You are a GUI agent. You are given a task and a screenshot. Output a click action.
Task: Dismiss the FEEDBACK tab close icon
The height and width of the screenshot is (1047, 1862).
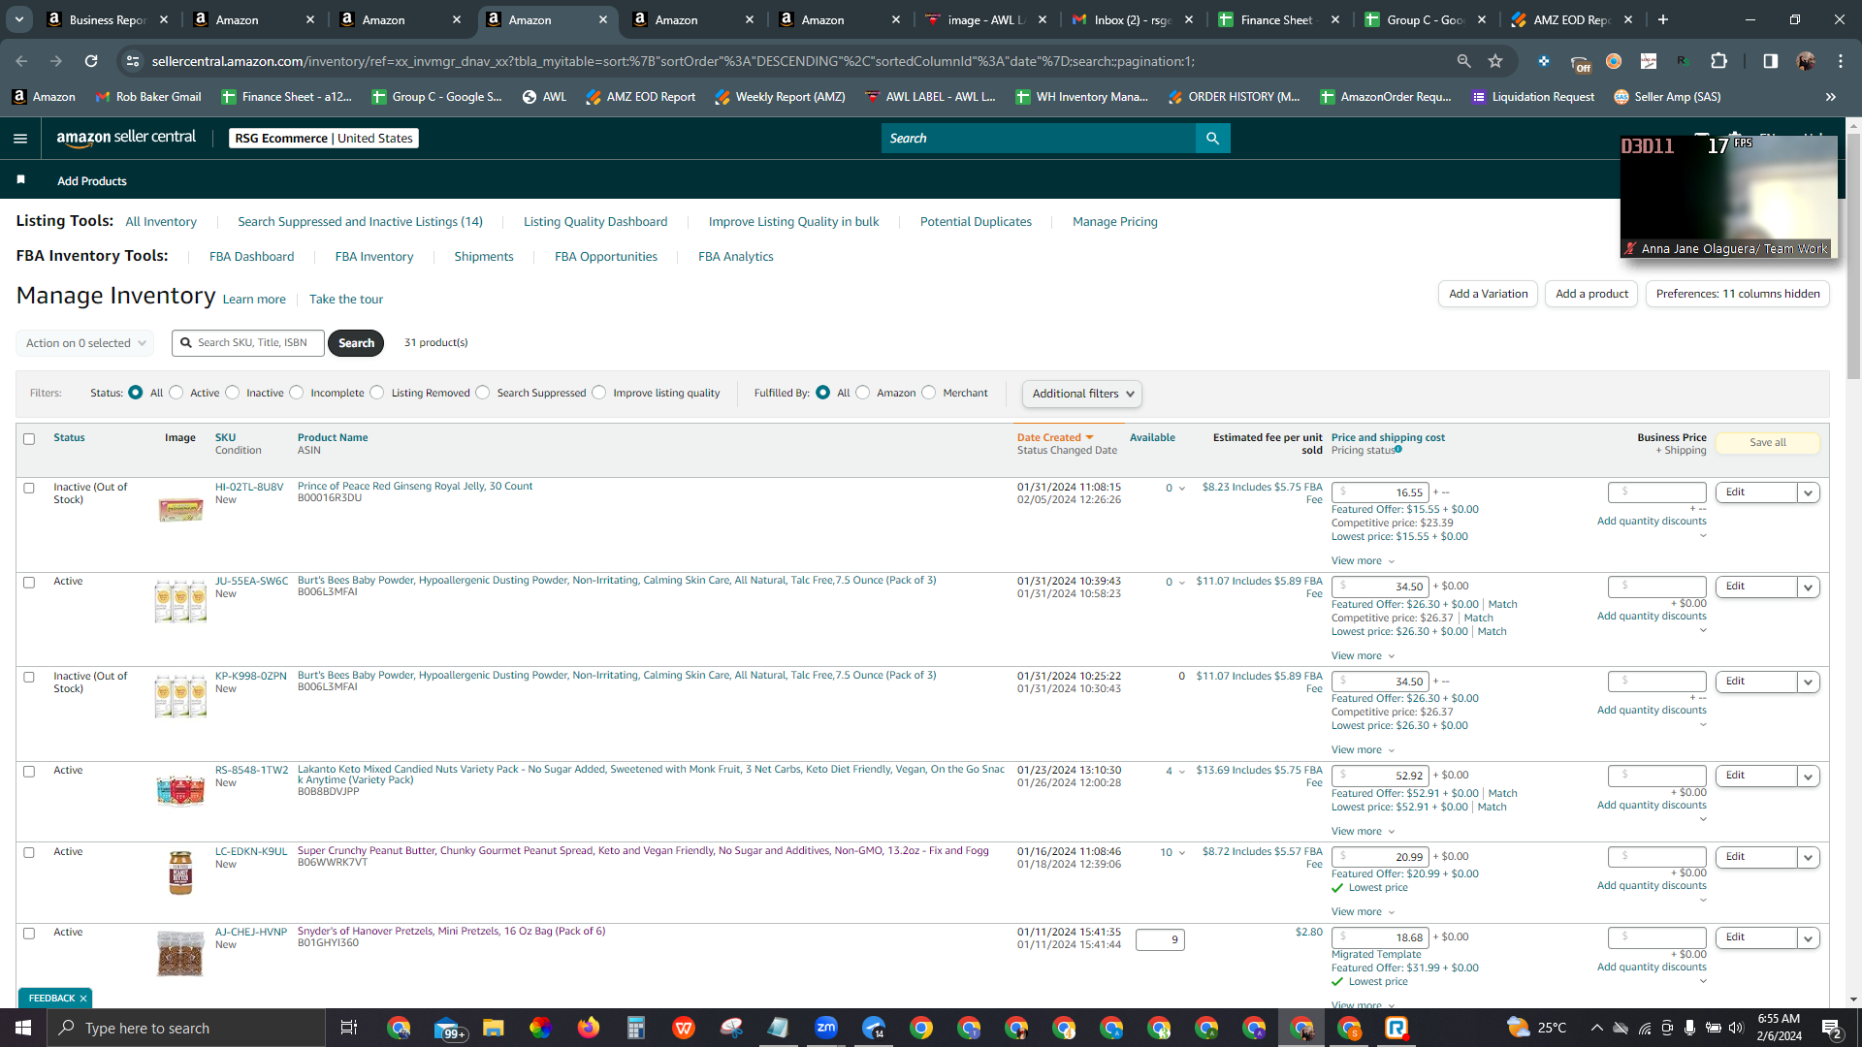pyautogui.click(x=83, y=998)
